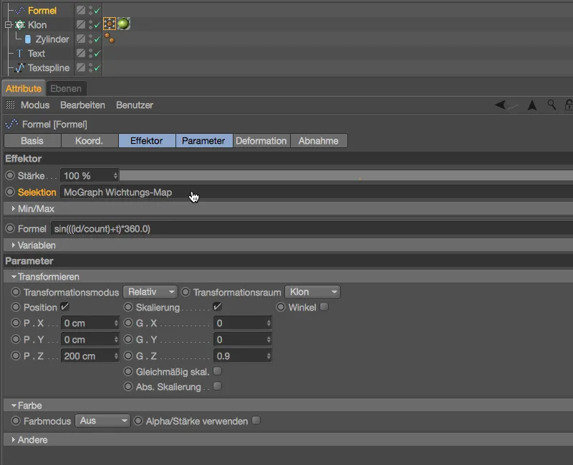This screenshot has height=465, width=573.
Task: Click the magnifier search icon above Formel attributes
Action: pyautogui.click(x=550, y=104)
